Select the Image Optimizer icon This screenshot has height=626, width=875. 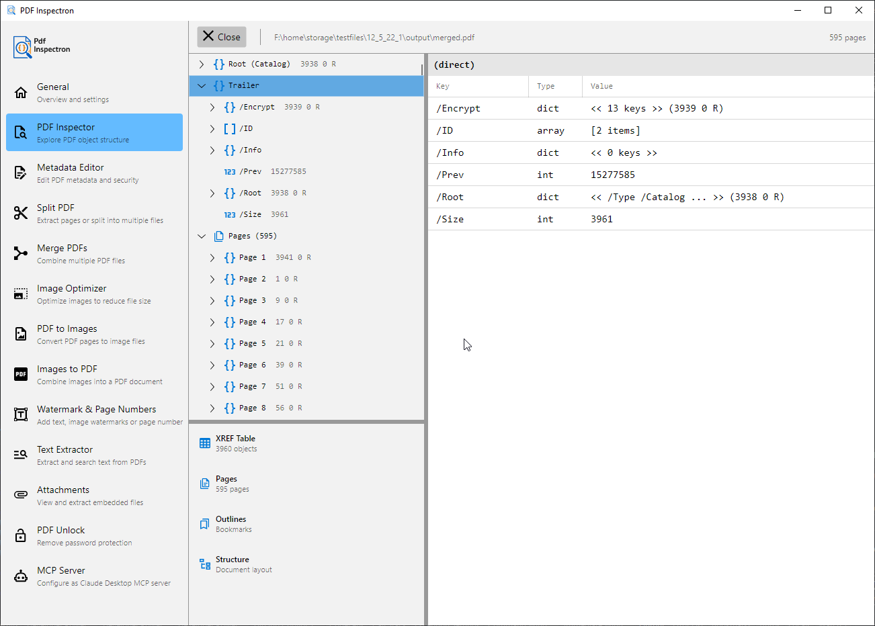click(21, 294)
